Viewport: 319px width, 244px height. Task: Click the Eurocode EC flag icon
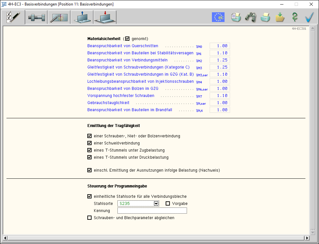point(218,17)
